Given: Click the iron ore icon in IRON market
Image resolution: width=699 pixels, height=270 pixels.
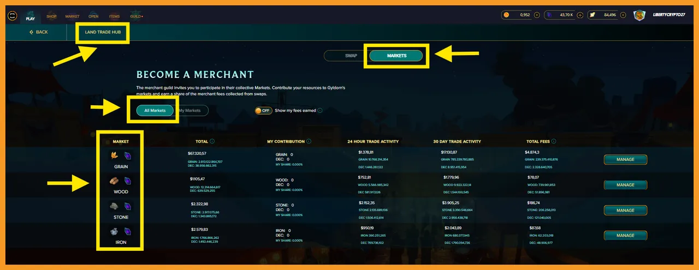Looking at the screenshot, I should click(115, 231).
